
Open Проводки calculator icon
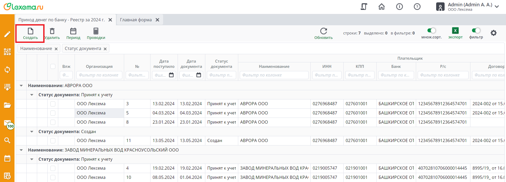[x=96, y=31]
